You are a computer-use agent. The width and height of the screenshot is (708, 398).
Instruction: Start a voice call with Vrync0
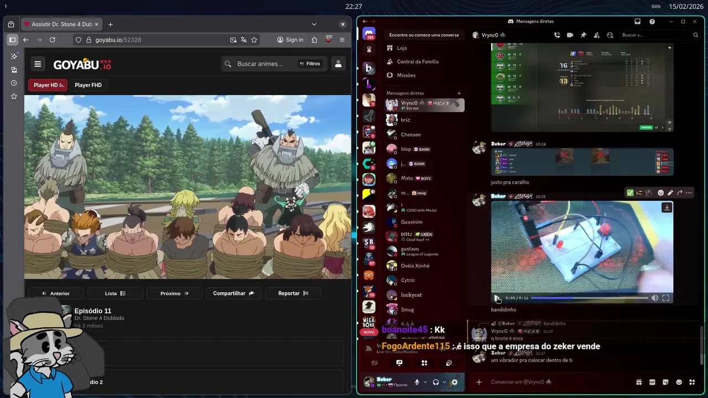tap(557, 35)
